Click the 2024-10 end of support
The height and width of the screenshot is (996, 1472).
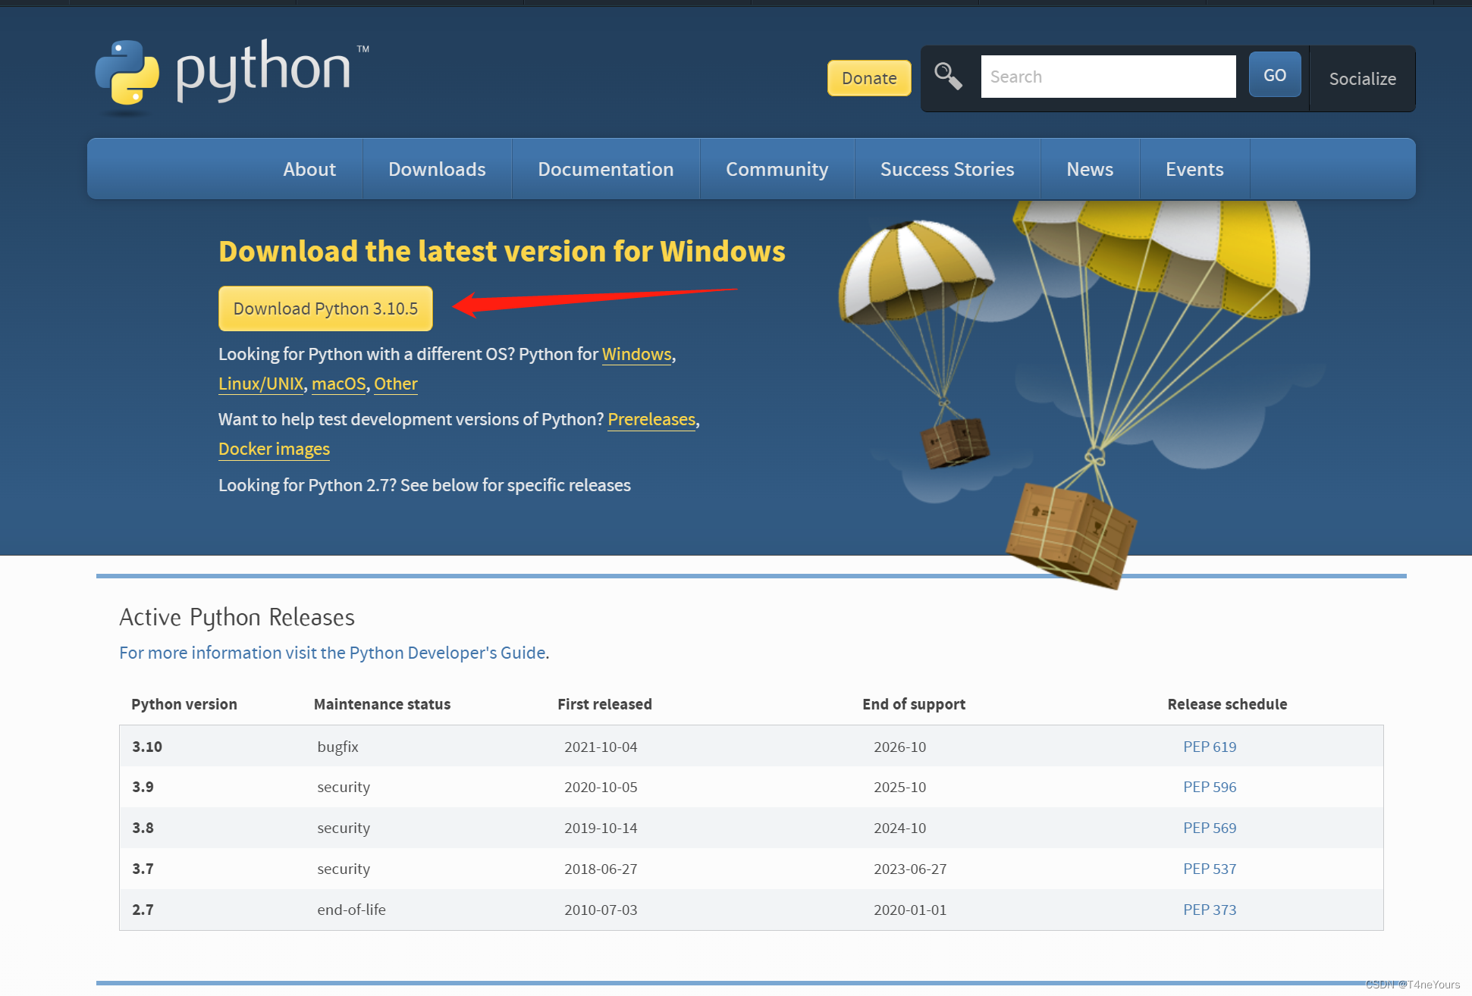899,828
